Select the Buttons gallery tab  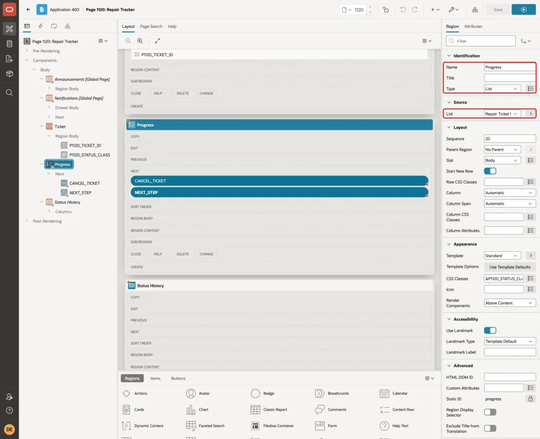coord(178,378)
